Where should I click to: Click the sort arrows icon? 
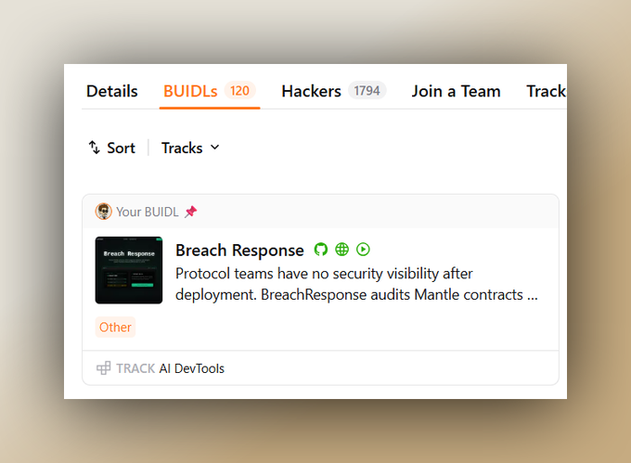pyautogui.click(x=94, y=148)
